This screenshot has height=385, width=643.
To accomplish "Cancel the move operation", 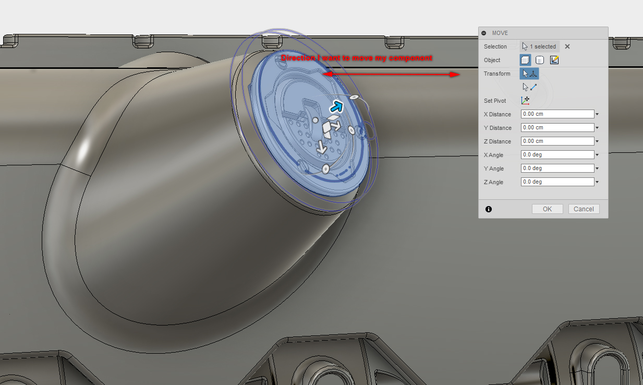I will (x=584, y=209).
